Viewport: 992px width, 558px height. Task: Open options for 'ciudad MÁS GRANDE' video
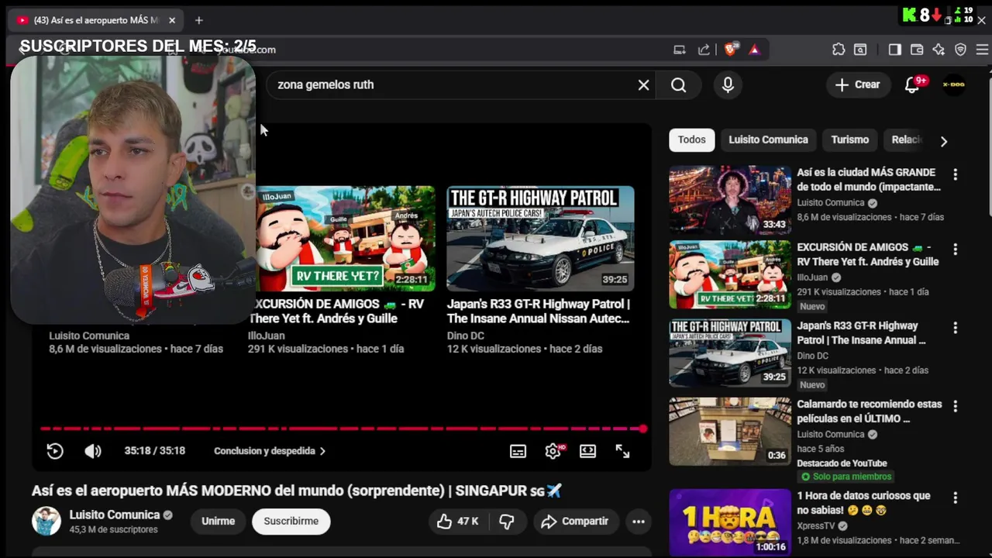(956, 175)
